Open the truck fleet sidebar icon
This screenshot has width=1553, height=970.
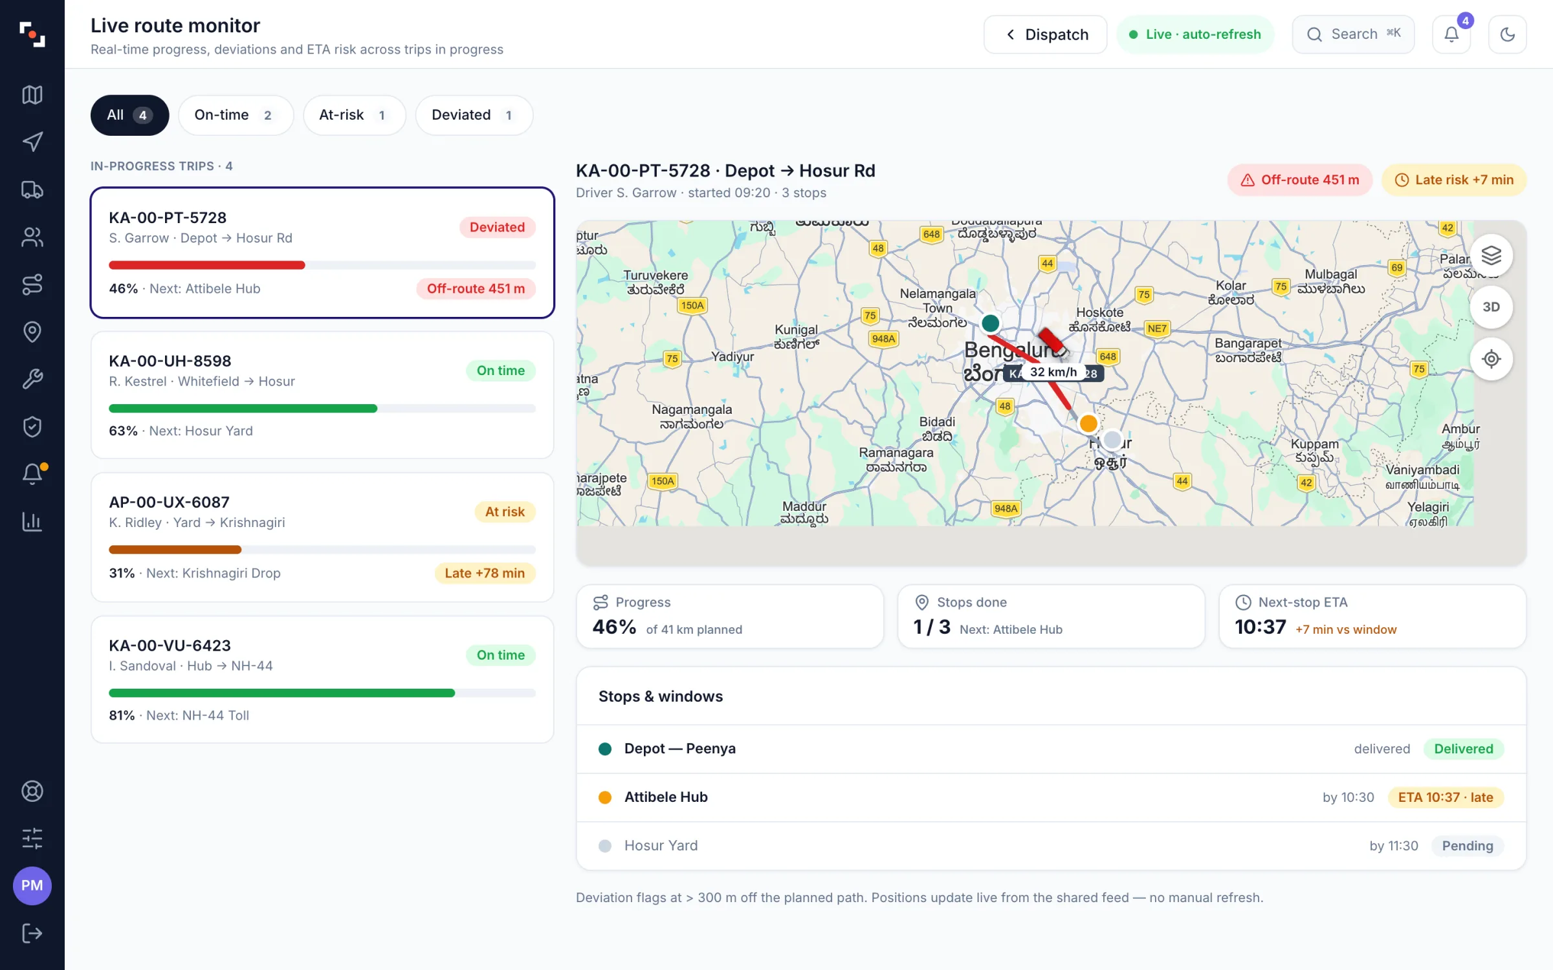(x=32, y=189)
